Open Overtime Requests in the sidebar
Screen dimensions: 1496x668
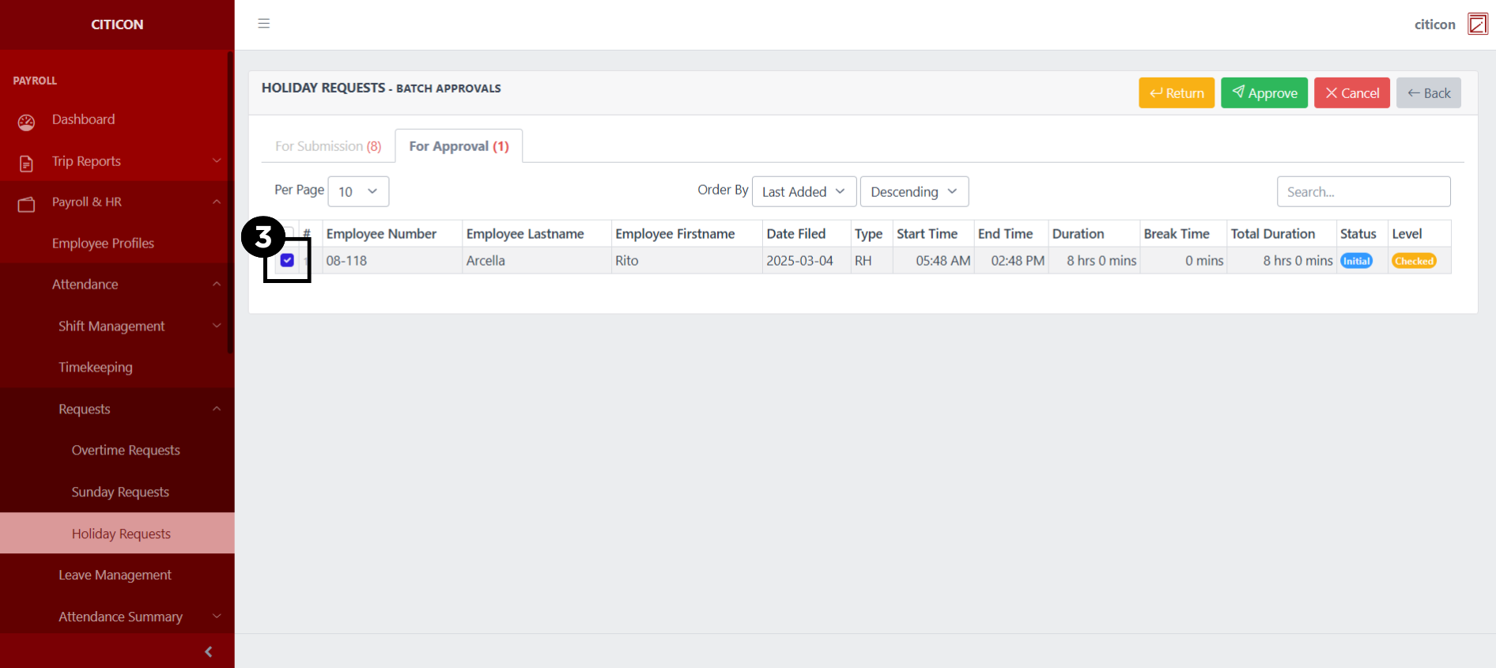(x=126, y=450)
